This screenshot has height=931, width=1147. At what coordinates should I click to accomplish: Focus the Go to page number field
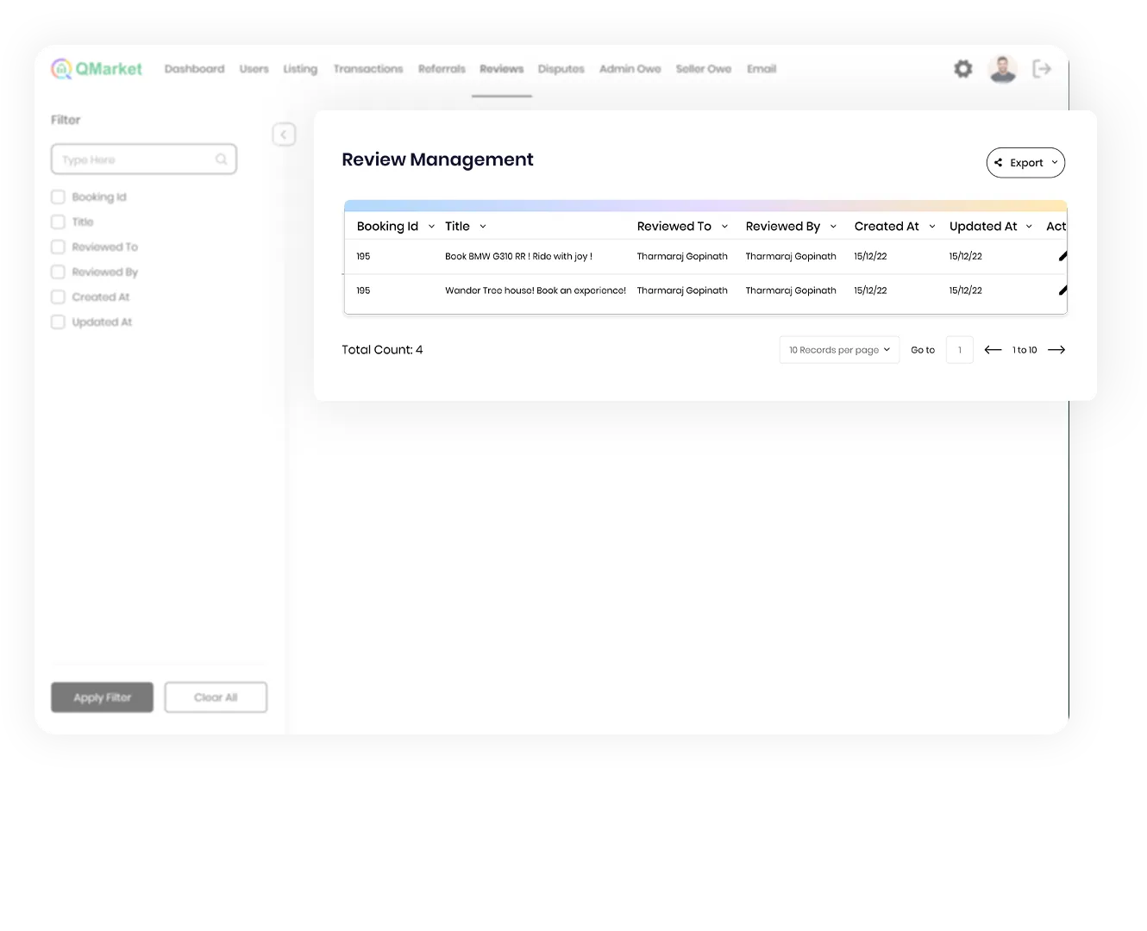(x=959, y=350)
